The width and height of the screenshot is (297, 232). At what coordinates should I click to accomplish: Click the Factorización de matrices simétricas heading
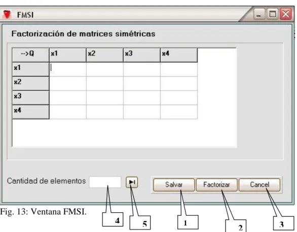point(83,34)
